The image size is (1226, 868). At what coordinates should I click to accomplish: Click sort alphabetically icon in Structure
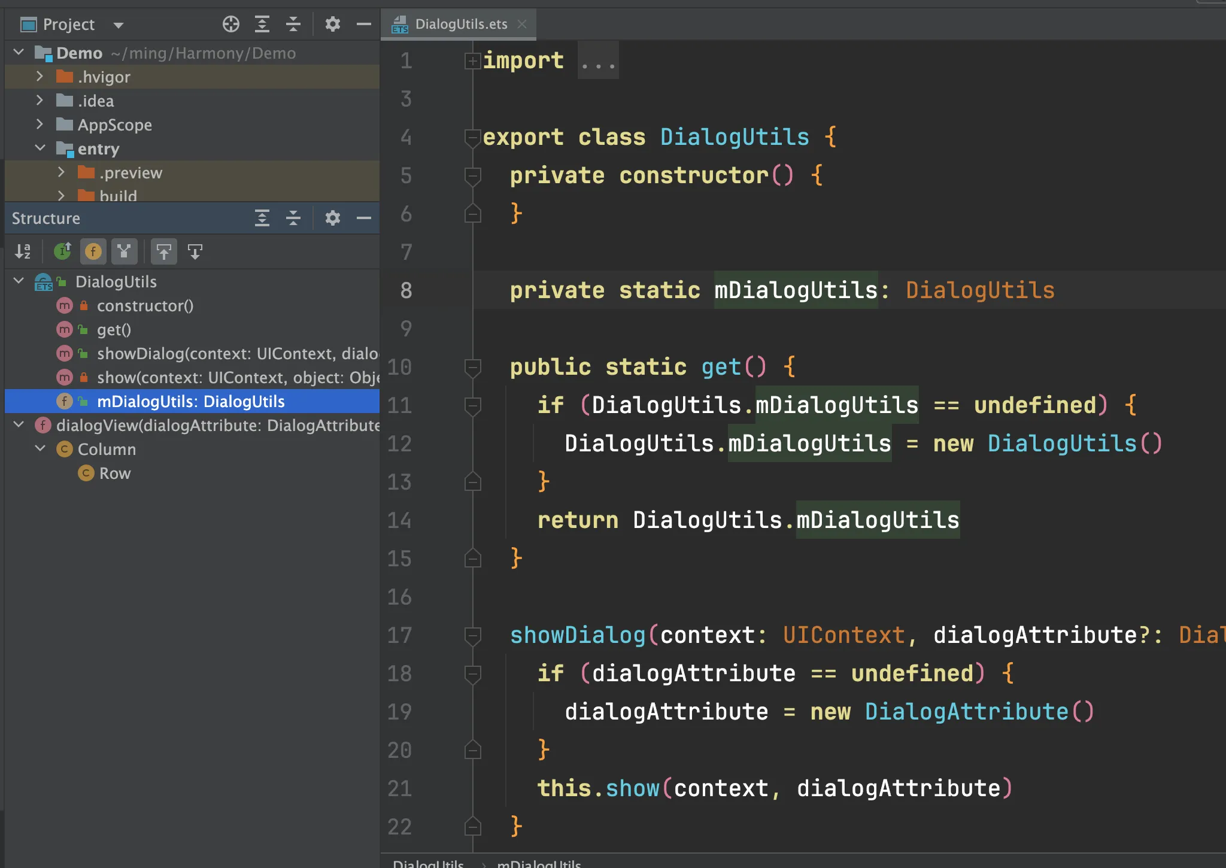(x=23, y=251)
